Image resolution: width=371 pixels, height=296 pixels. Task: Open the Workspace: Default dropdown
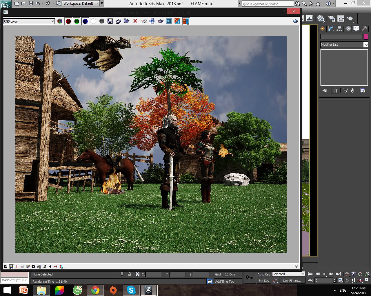click(81, 3)
